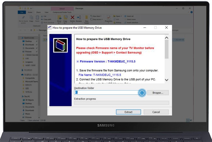This screenshot has width=212, height=142.
Task: Create a New folder from the ribbon
Action: point(86,20)
